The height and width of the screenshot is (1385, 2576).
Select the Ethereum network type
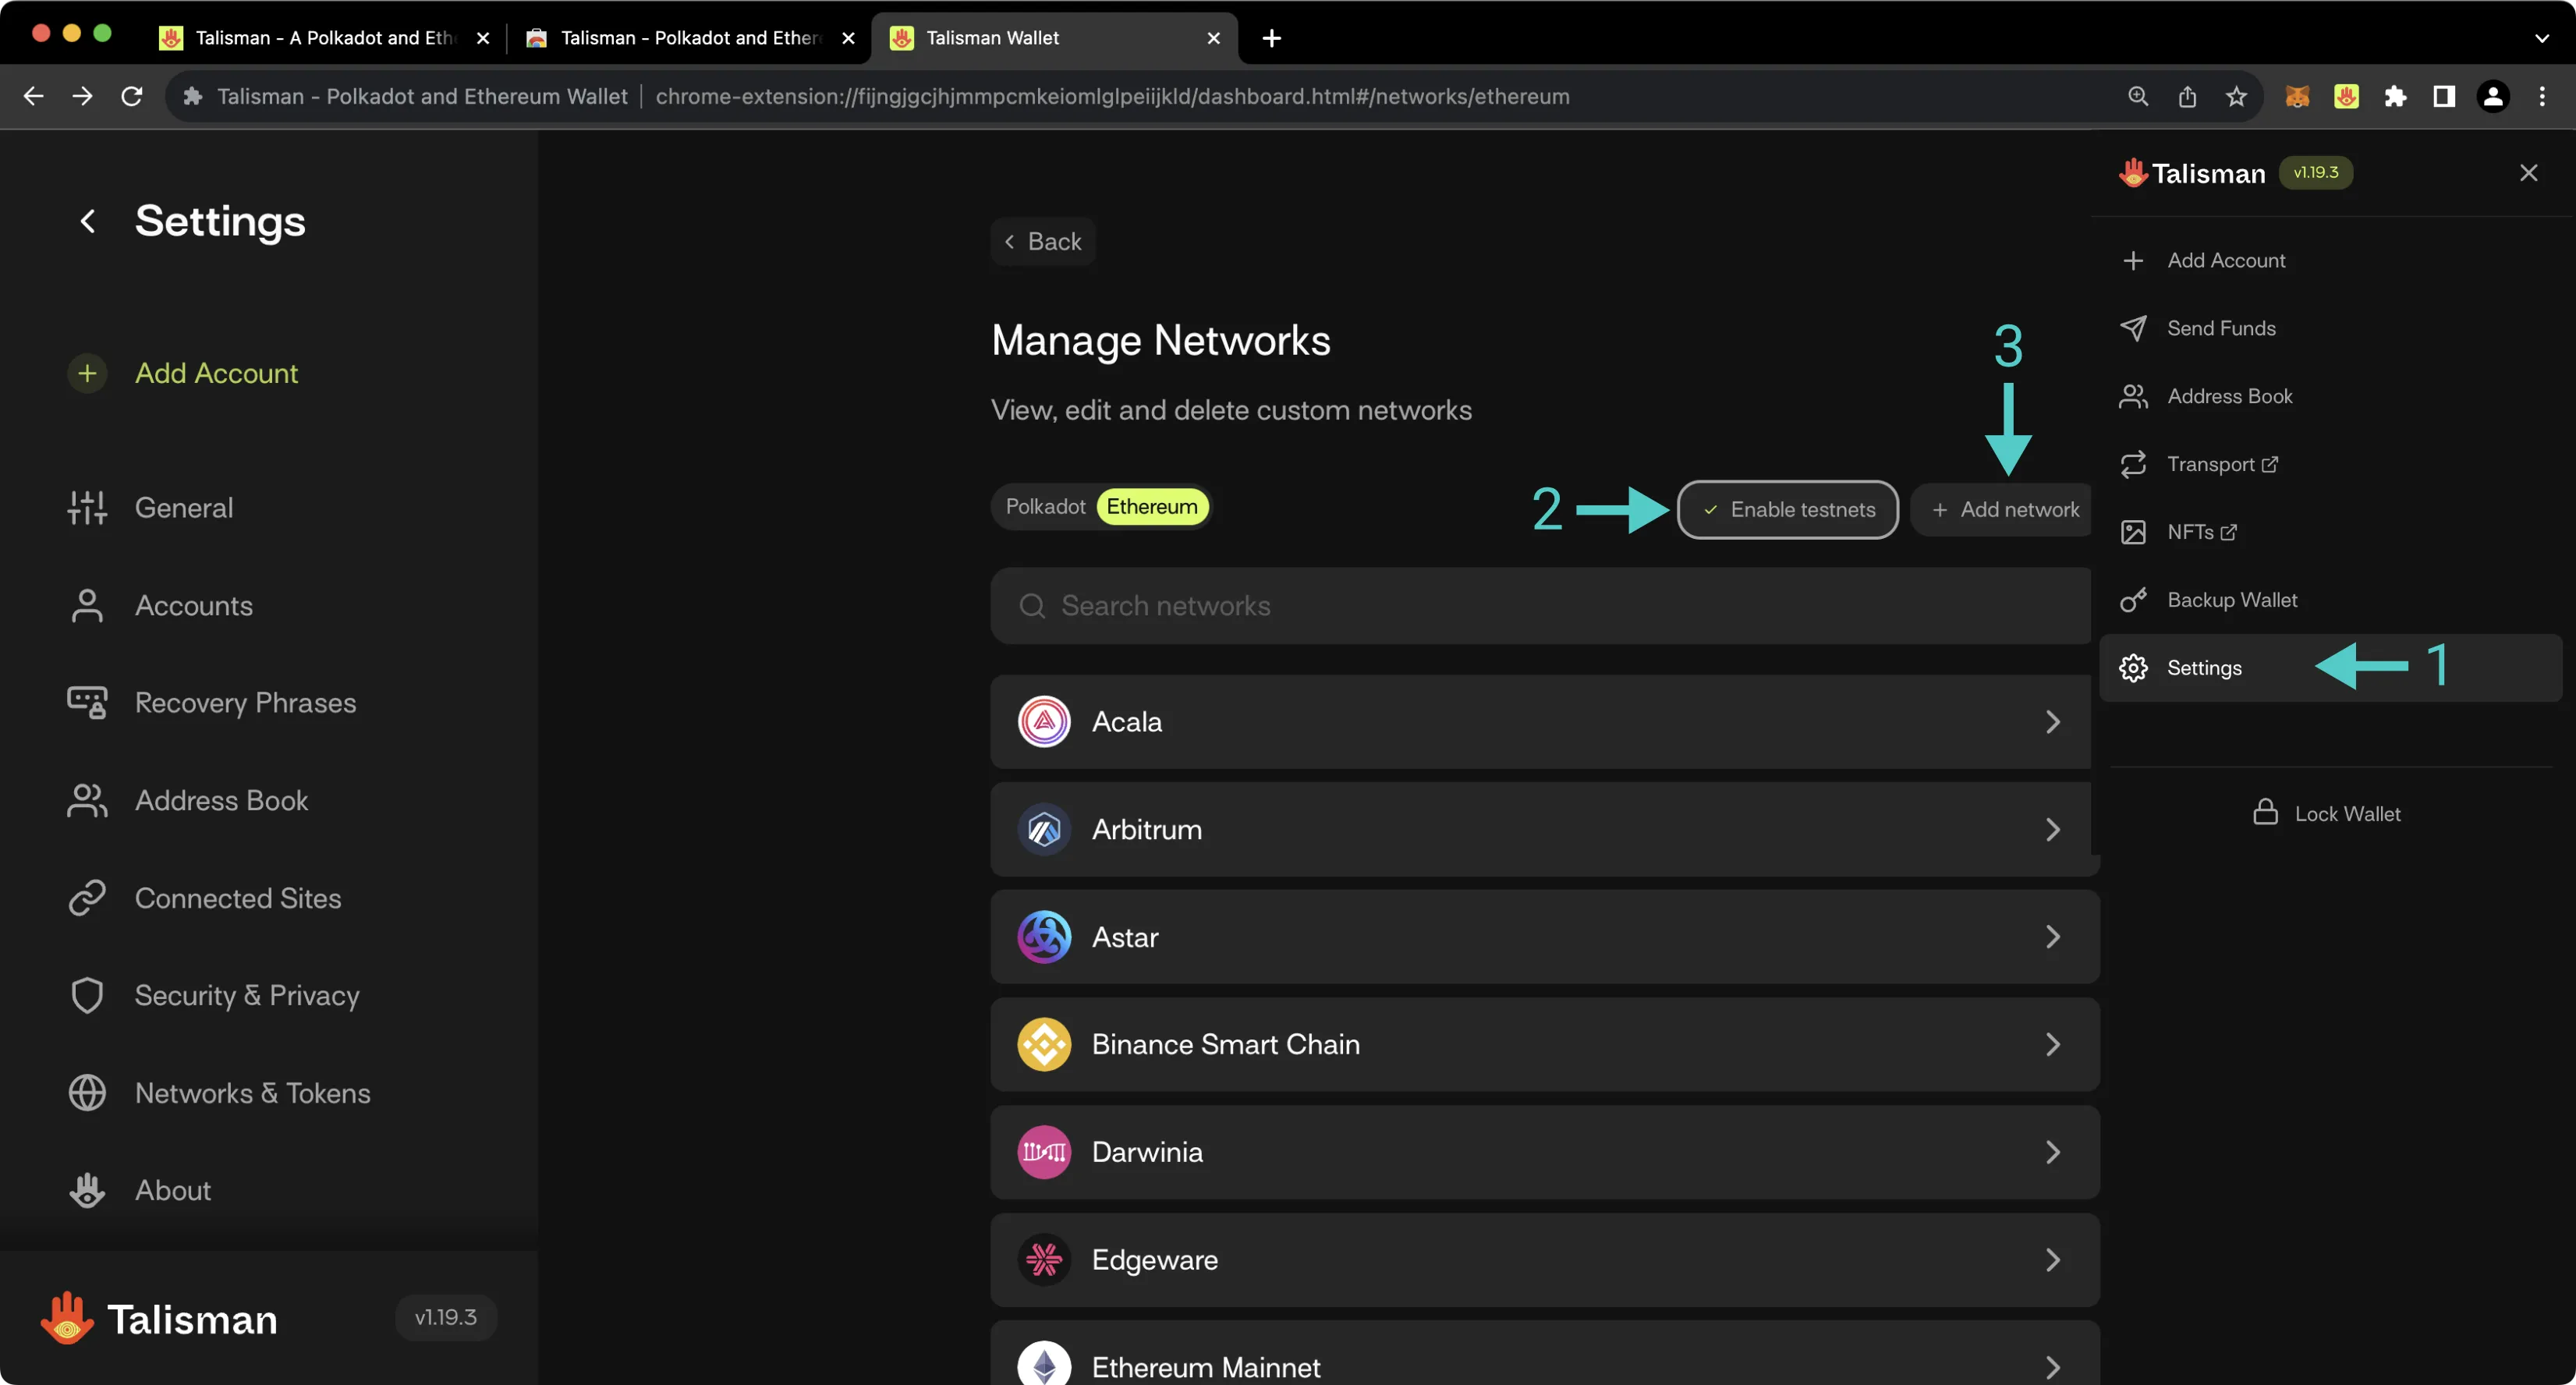point(1152,507)
